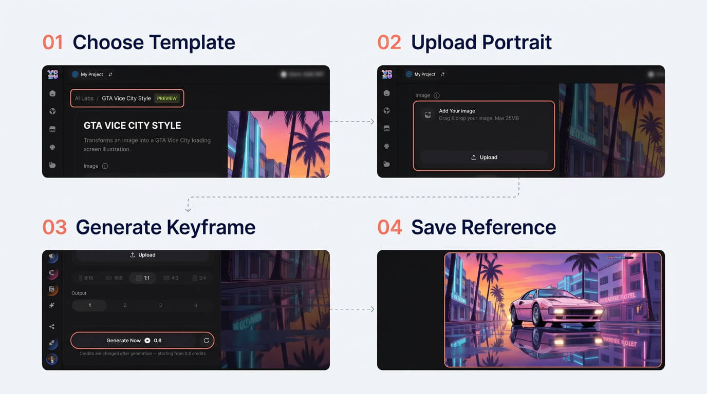This screenshot has height=394, width=707.
Task: Click the rocket icon in Generate Keyframe sidebar
Action: tap(52, 343)
